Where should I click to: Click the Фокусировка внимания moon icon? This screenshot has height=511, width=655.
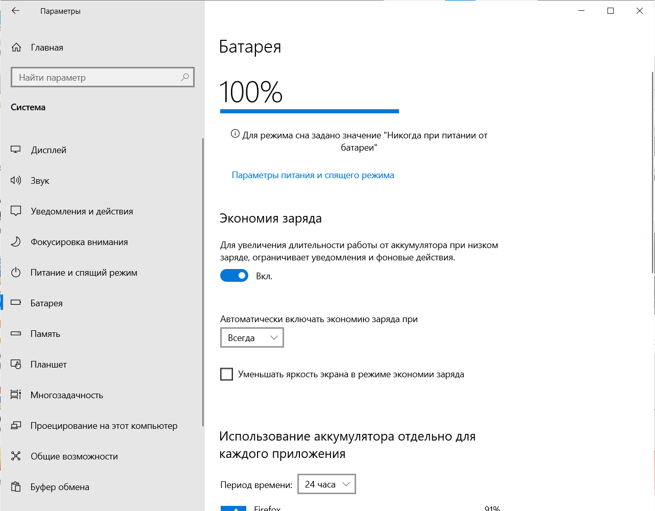[16, 241]
